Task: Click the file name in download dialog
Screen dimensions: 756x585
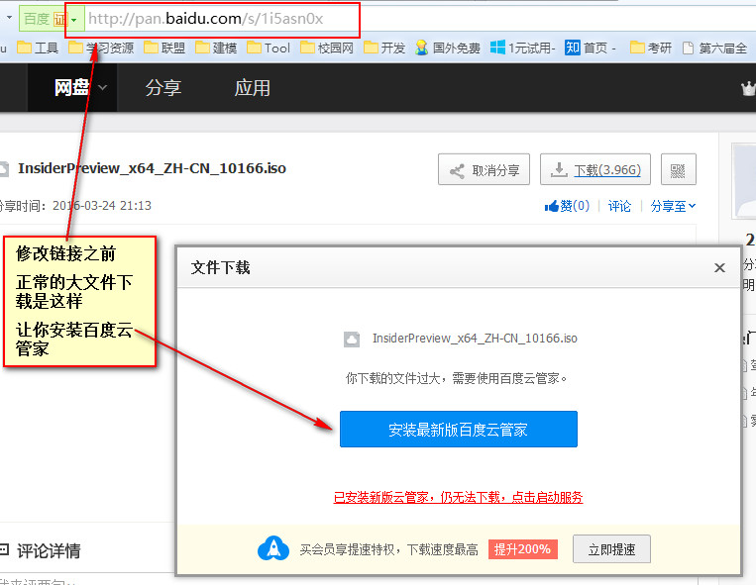Action: click(x=475, y=339)
